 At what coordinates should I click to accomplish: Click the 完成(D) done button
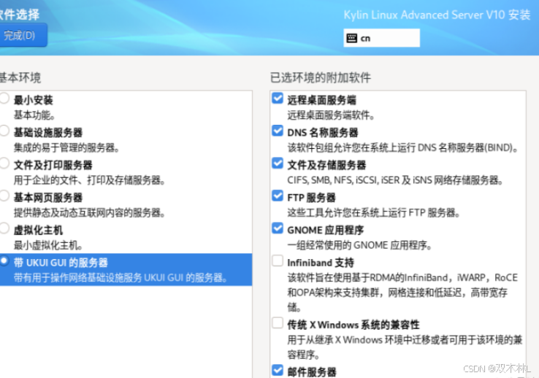22,35
